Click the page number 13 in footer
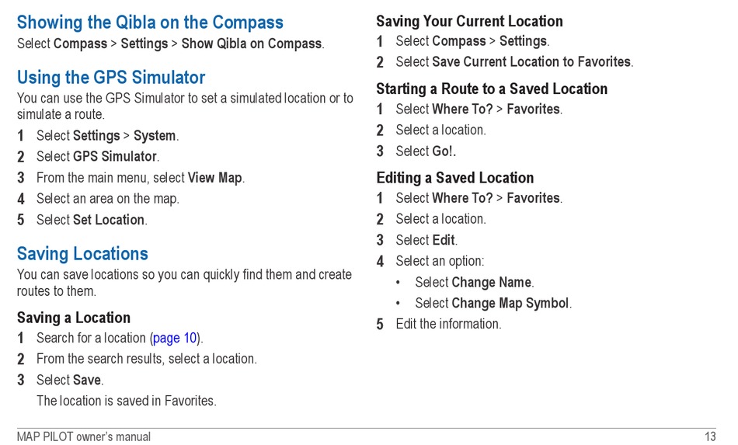 [709, 436]
